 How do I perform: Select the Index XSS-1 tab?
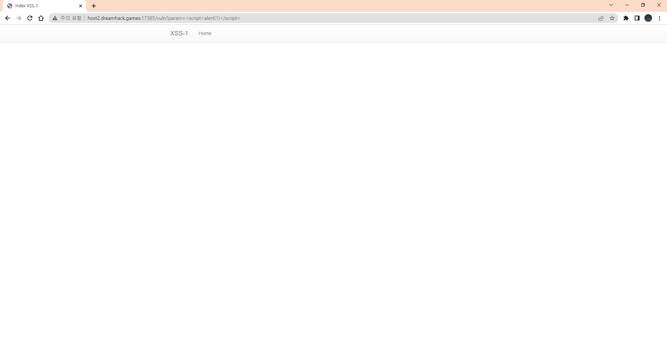pyautogui.click(x=44, y=6)
